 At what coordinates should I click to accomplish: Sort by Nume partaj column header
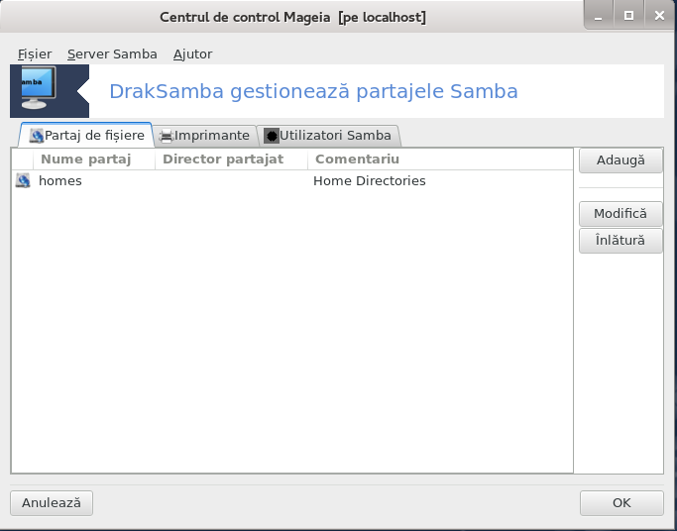pos(94,159)
